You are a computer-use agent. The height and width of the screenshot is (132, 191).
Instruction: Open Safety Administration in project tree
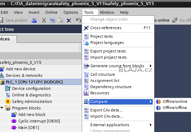tap(32, 101)
